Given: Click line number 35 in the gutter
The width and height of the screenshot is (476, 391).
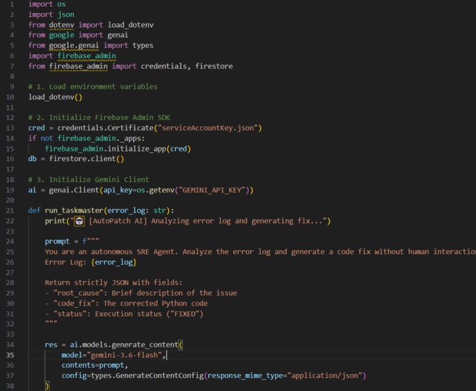Looking at the screenshot, I should click(10, 355).
